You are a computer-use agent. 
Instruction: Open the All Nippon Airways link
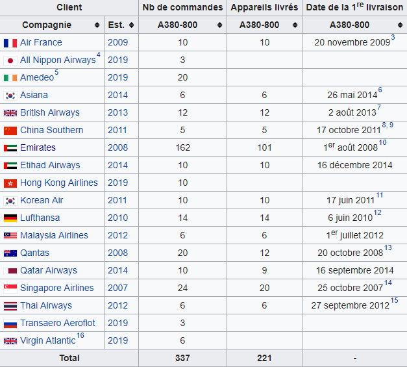58,60
